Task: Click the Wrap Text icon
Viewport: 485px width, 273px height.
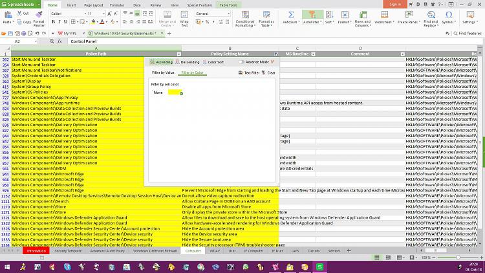Action: (x=184, y=14)
